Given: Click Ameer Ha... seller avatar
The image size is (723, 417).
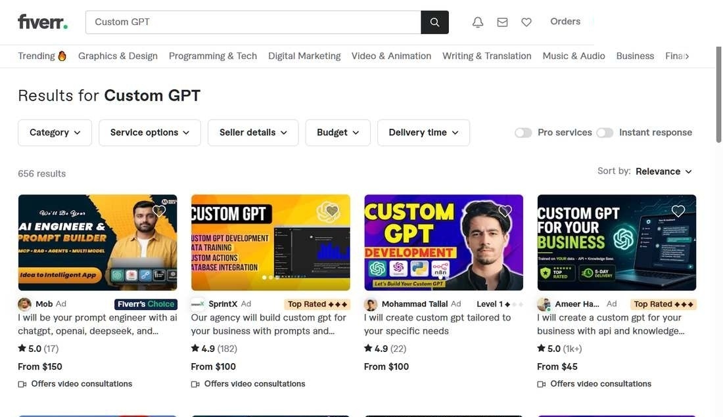Looking at the screenshot, I should (x=544, y=304).
